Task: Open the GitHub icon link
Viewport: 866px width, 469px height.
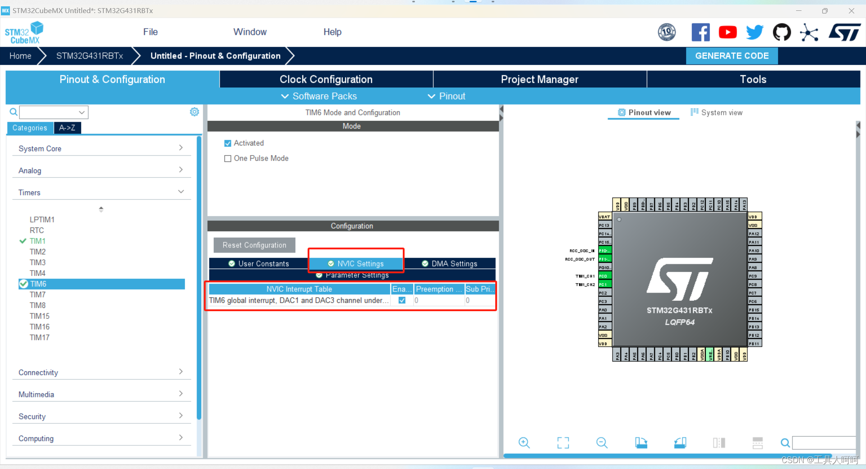Action: [782, 32]
